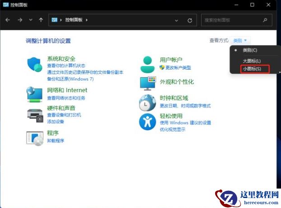Maximize the Control Panel window
Screen dimensions: 281x208
point(252,5)
